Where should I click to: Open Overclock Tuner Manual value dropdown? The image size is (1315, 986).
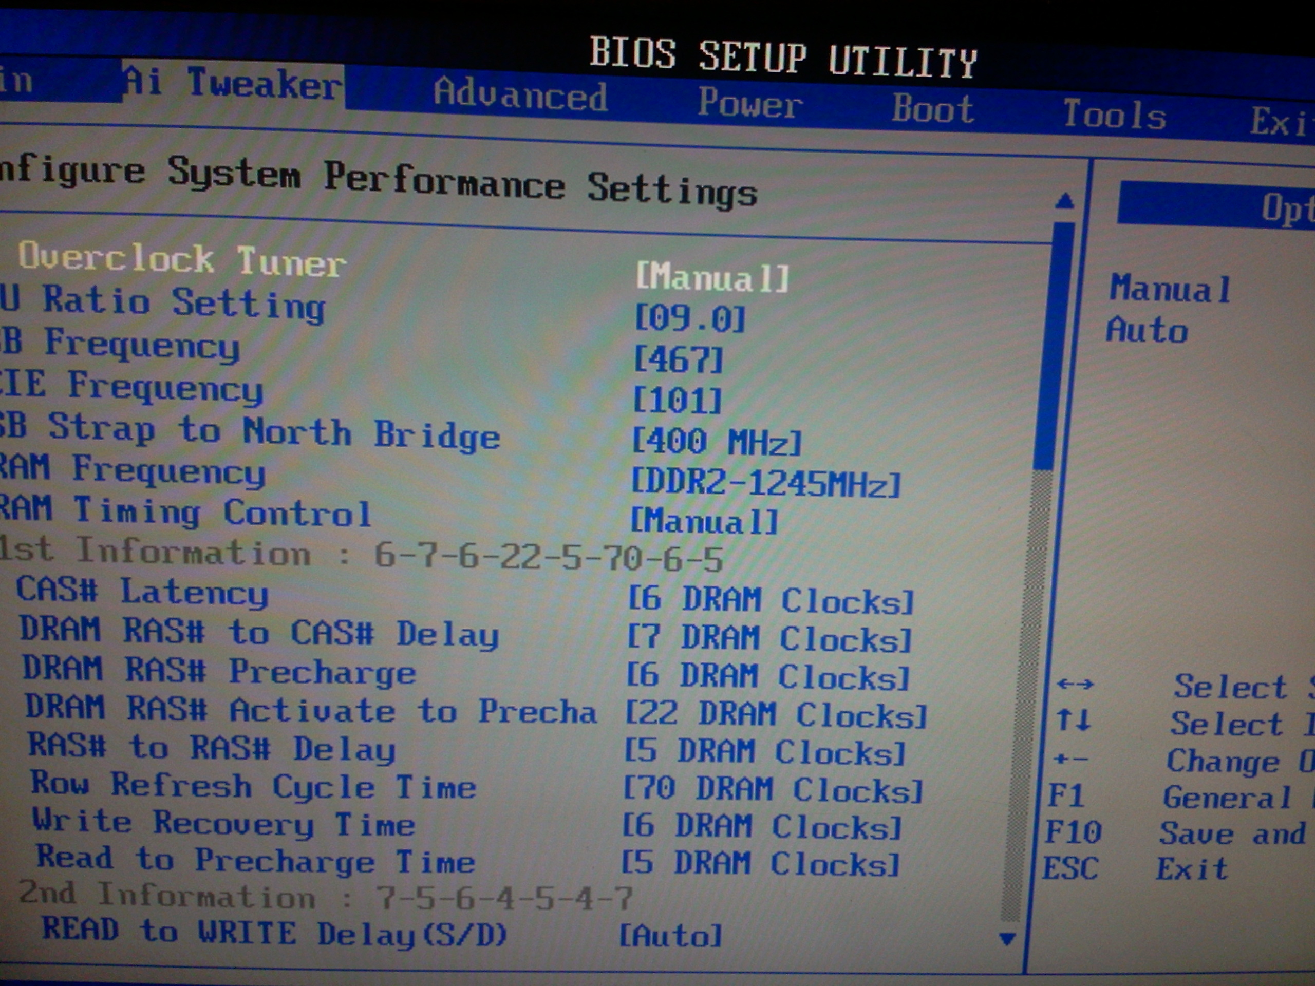pyautogui.click(x=712, y=277)
